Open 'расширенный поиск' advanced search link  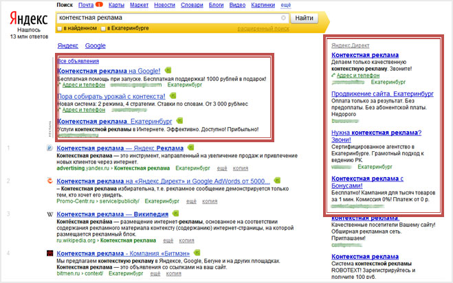263,29
